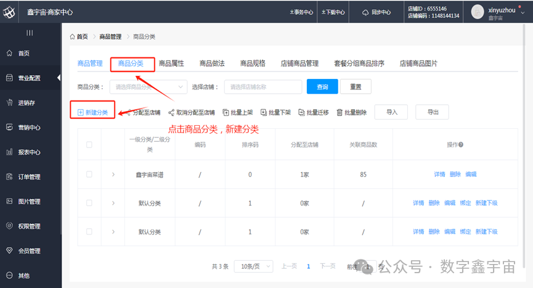This screenshot has width=533, height=288.
Task: Collapse sidebar with the three-bar icon
Action: pyautogui.click(x=30, y=33)
